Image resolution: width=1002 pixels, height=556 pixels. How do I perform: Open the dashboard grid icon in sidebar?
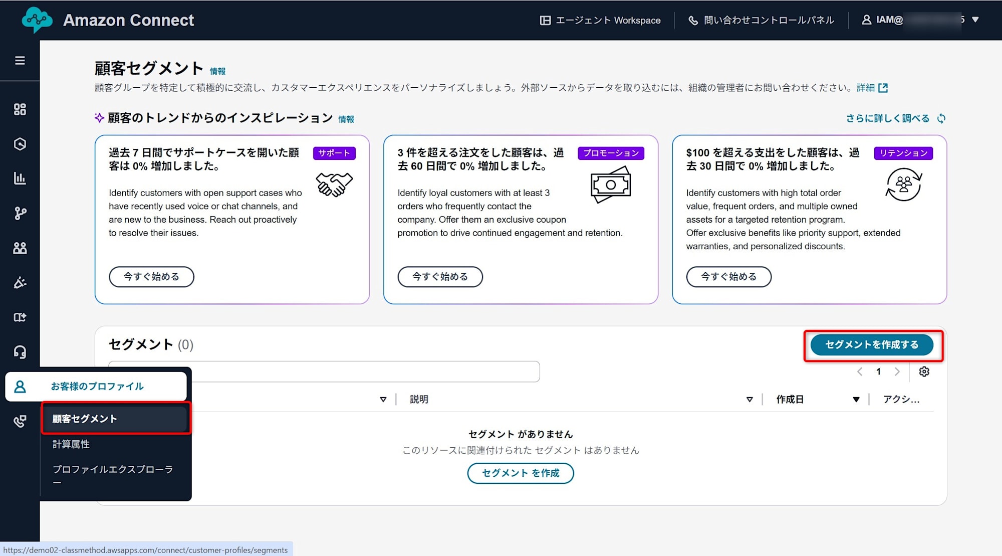point(20,109)
